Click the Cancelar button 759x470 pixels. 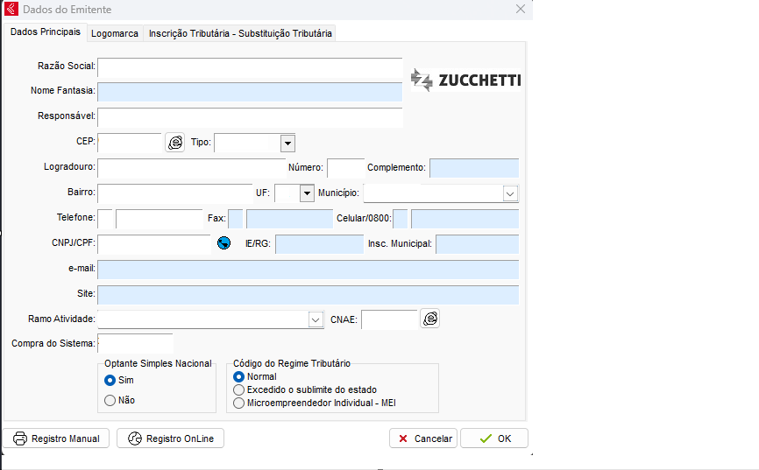[423, 438]
